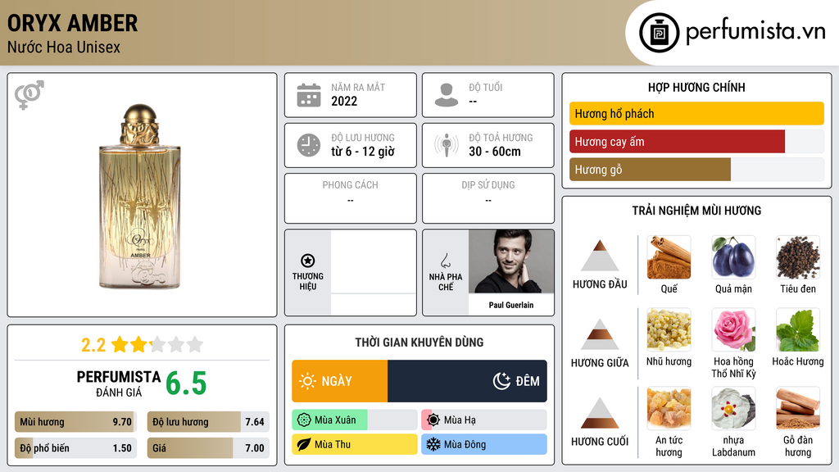Image resolution: width=839 pixels, height=472 pixels.
Task: Click the từ 6 - 12 giờ value
Action: 363,152
